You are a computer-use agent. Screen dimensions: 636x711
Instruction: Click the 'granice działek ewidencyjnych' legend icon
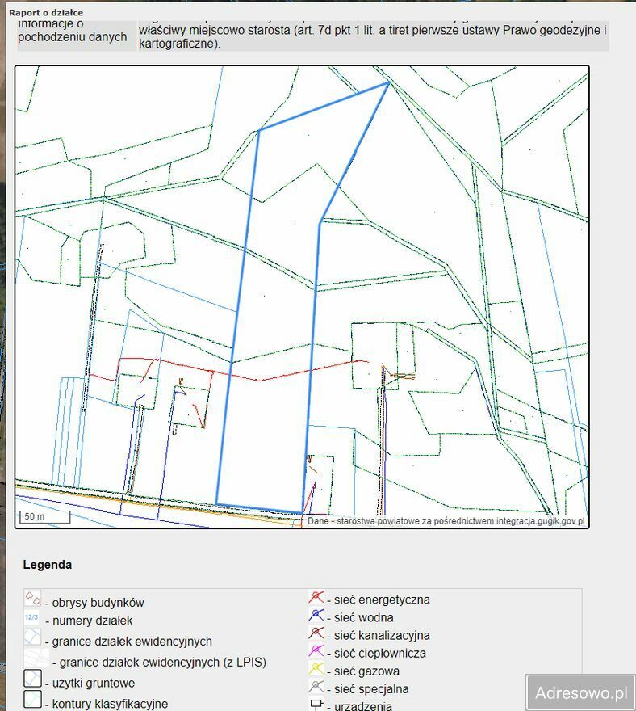point(32,637)
